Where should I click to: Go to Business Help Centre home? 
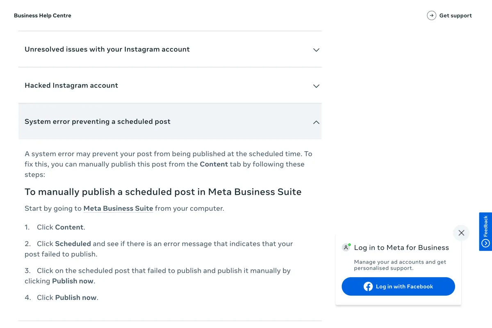(x=43, y=16)
